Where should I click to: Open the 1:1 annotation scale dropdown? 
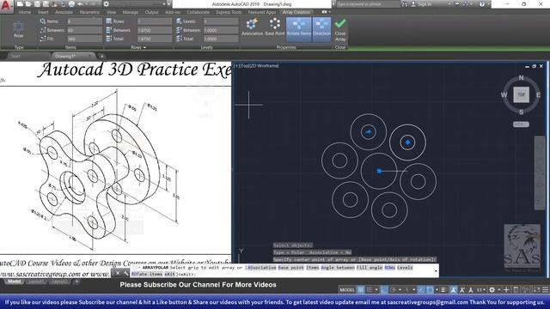[x=481, y=290]
